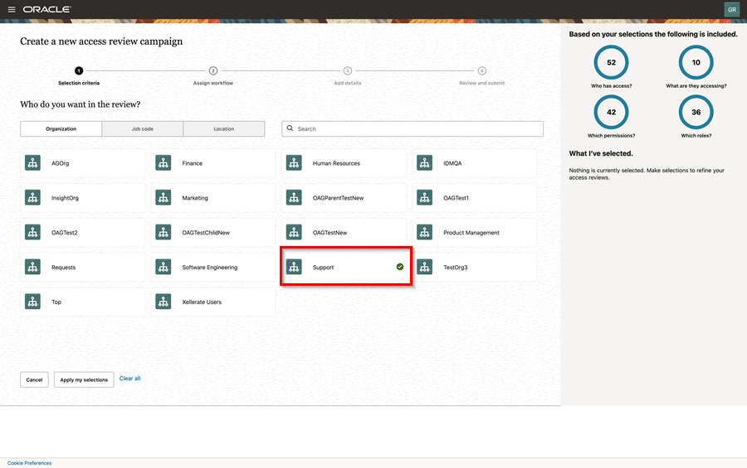
Task: Select the Product Management label
Action: tap(471, 233)
